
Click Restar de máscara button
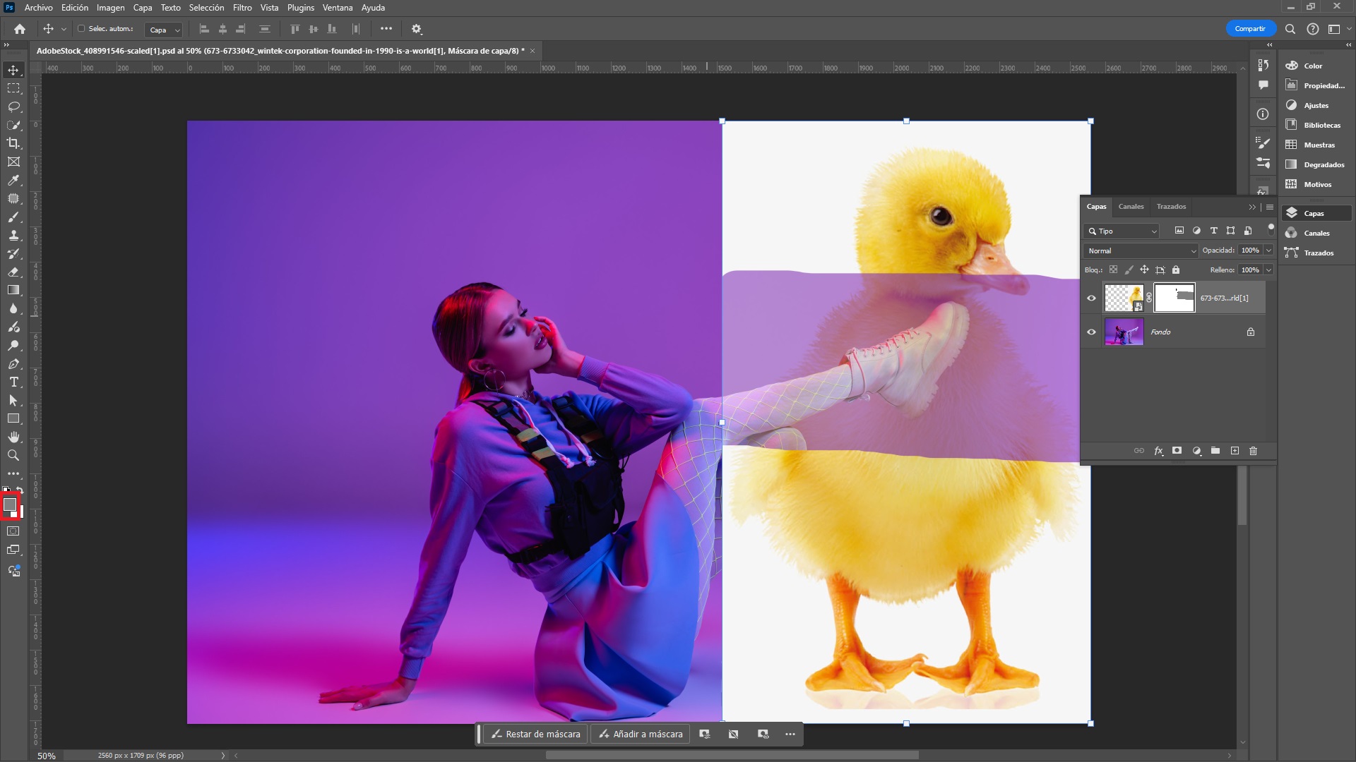[x=536, y=734]
